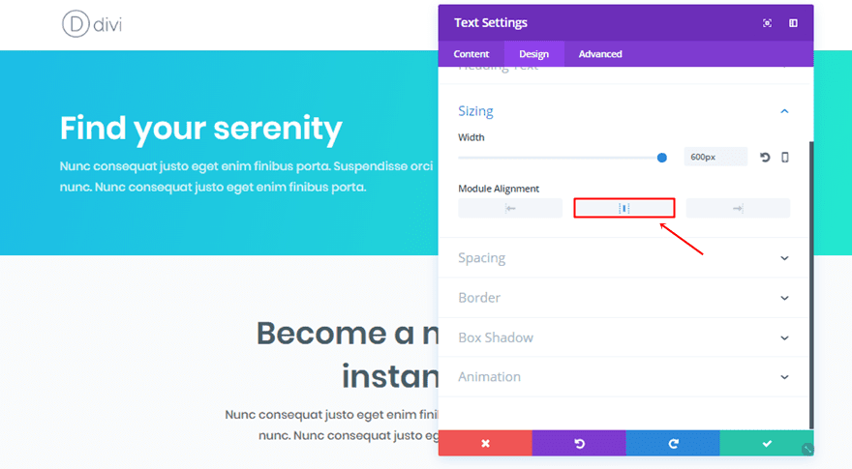
Task: Select center module alignment option
Action: (624, 209)
